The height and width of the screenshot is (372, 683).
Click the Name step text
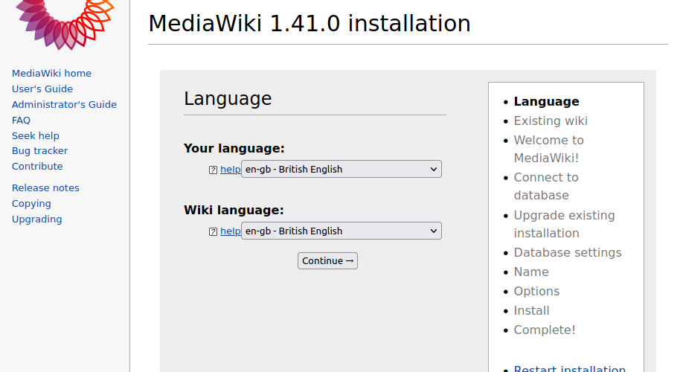coord(531,272)
